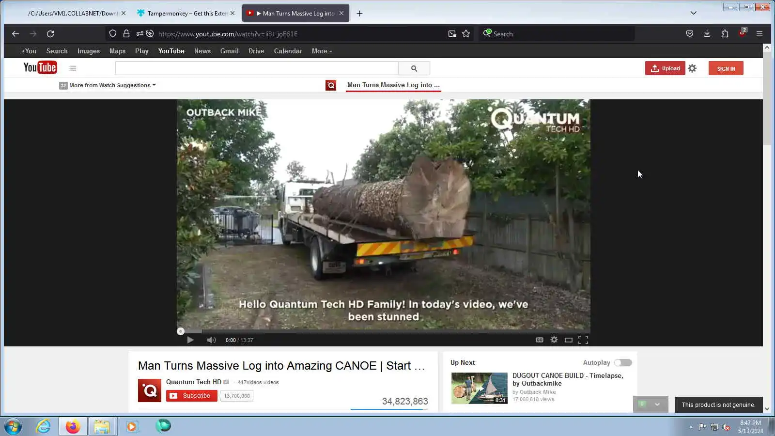Go back with the browser back arrow
This screenshot has width=775, height=436.
15,34
